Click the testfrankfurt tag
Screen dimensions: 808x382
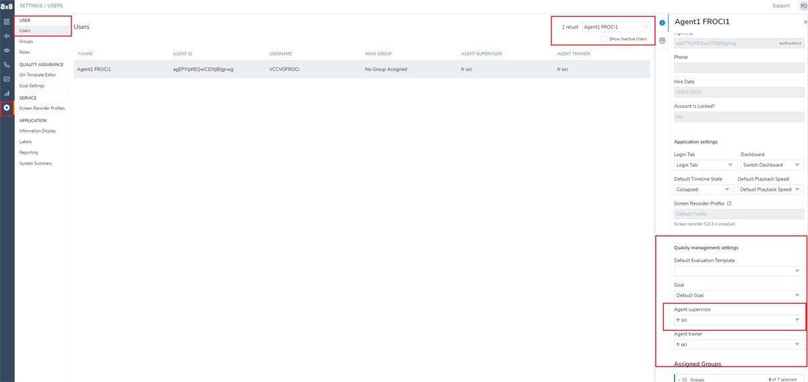(790, 43)
